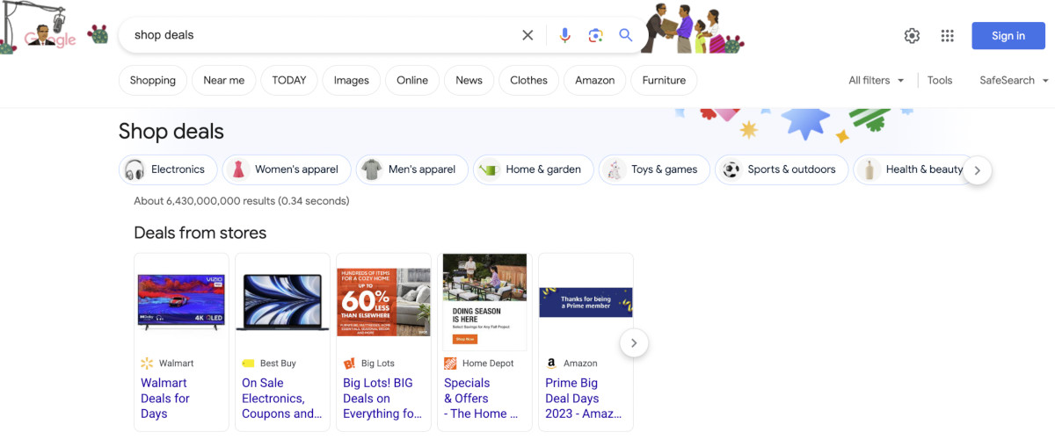Click the Amazon logo icon
Screen dimensions: 1055x439
click(551, 363)
